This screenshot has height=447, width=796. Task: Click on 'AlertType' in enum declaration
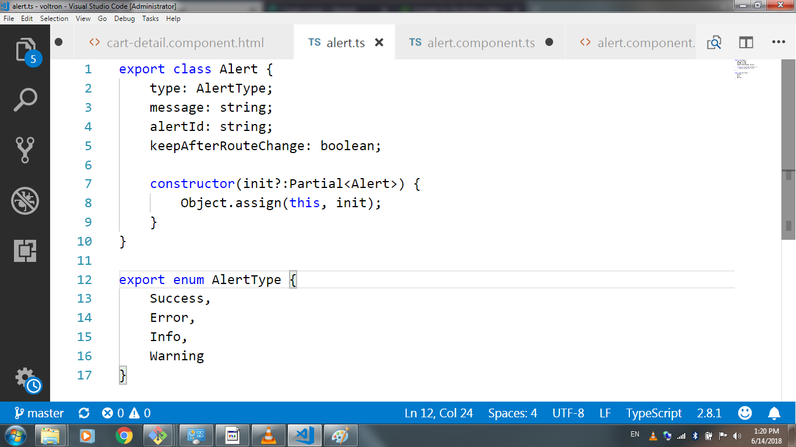tap(246, 279)
